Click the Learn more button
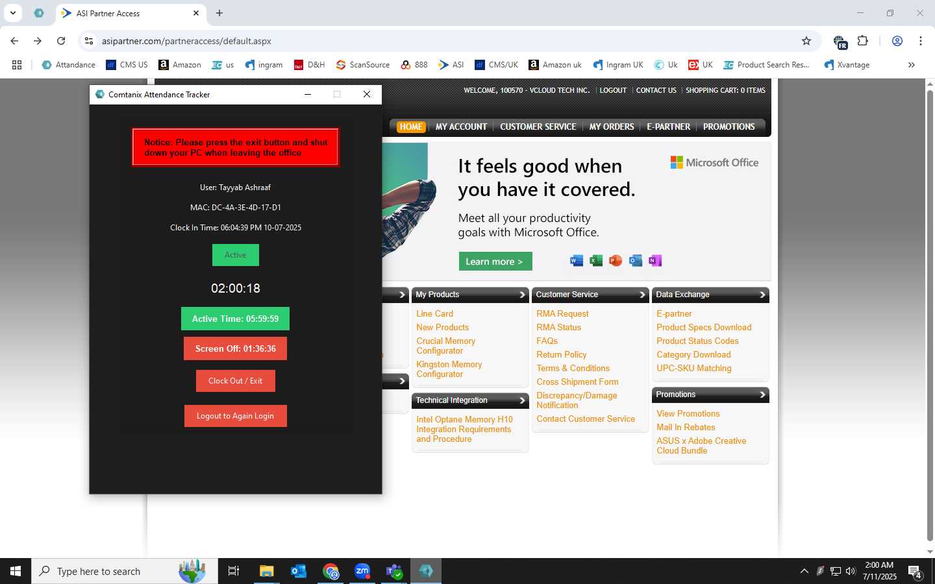The height and width of the screenshot is (584, 935). coord(495,262)
